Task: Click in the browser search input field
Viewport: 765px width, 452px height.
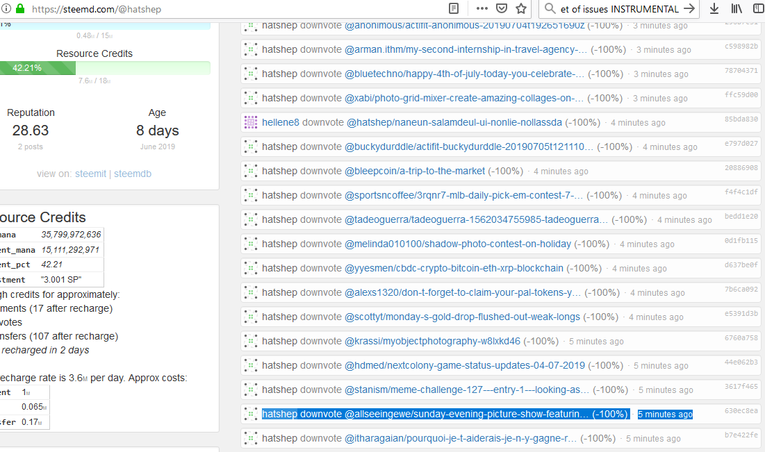Action: (618, 9)
